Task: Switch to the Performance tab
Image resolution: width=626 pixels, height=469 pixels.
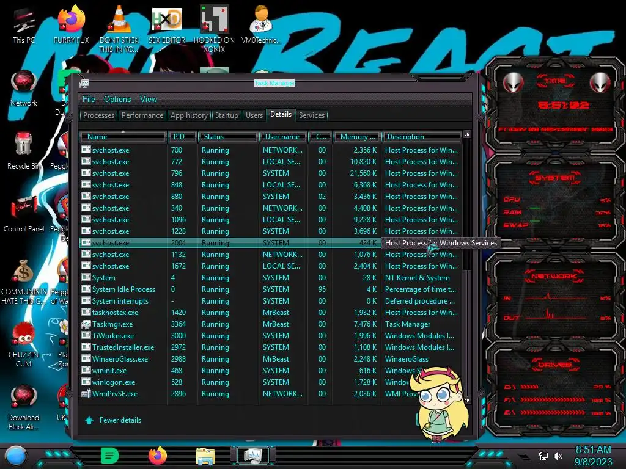Action: (142, 115)
